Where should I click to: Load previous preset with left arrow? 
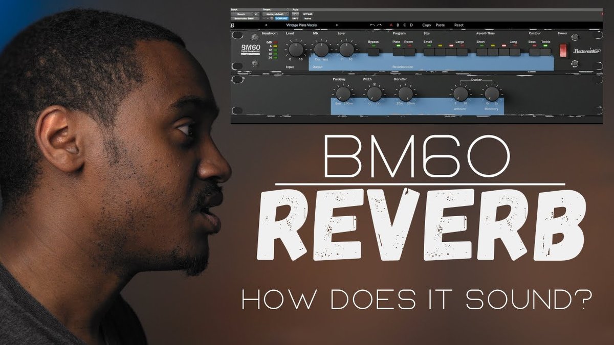click(266, 25)
